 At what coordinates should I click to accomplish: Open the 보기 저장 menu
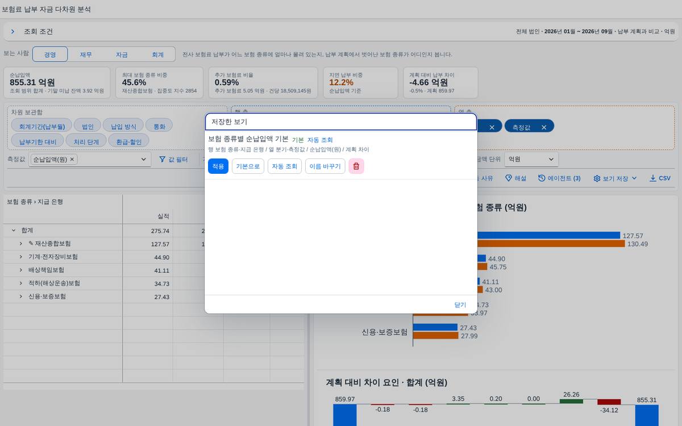(615, 178)
